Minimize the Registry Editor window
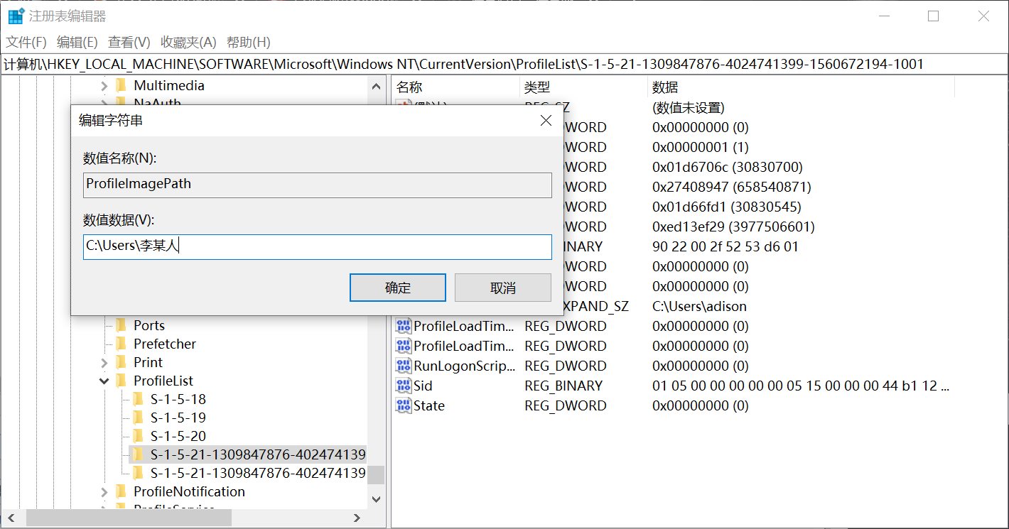The height and width of the screenshot is (529, 1009). (883, 16)
